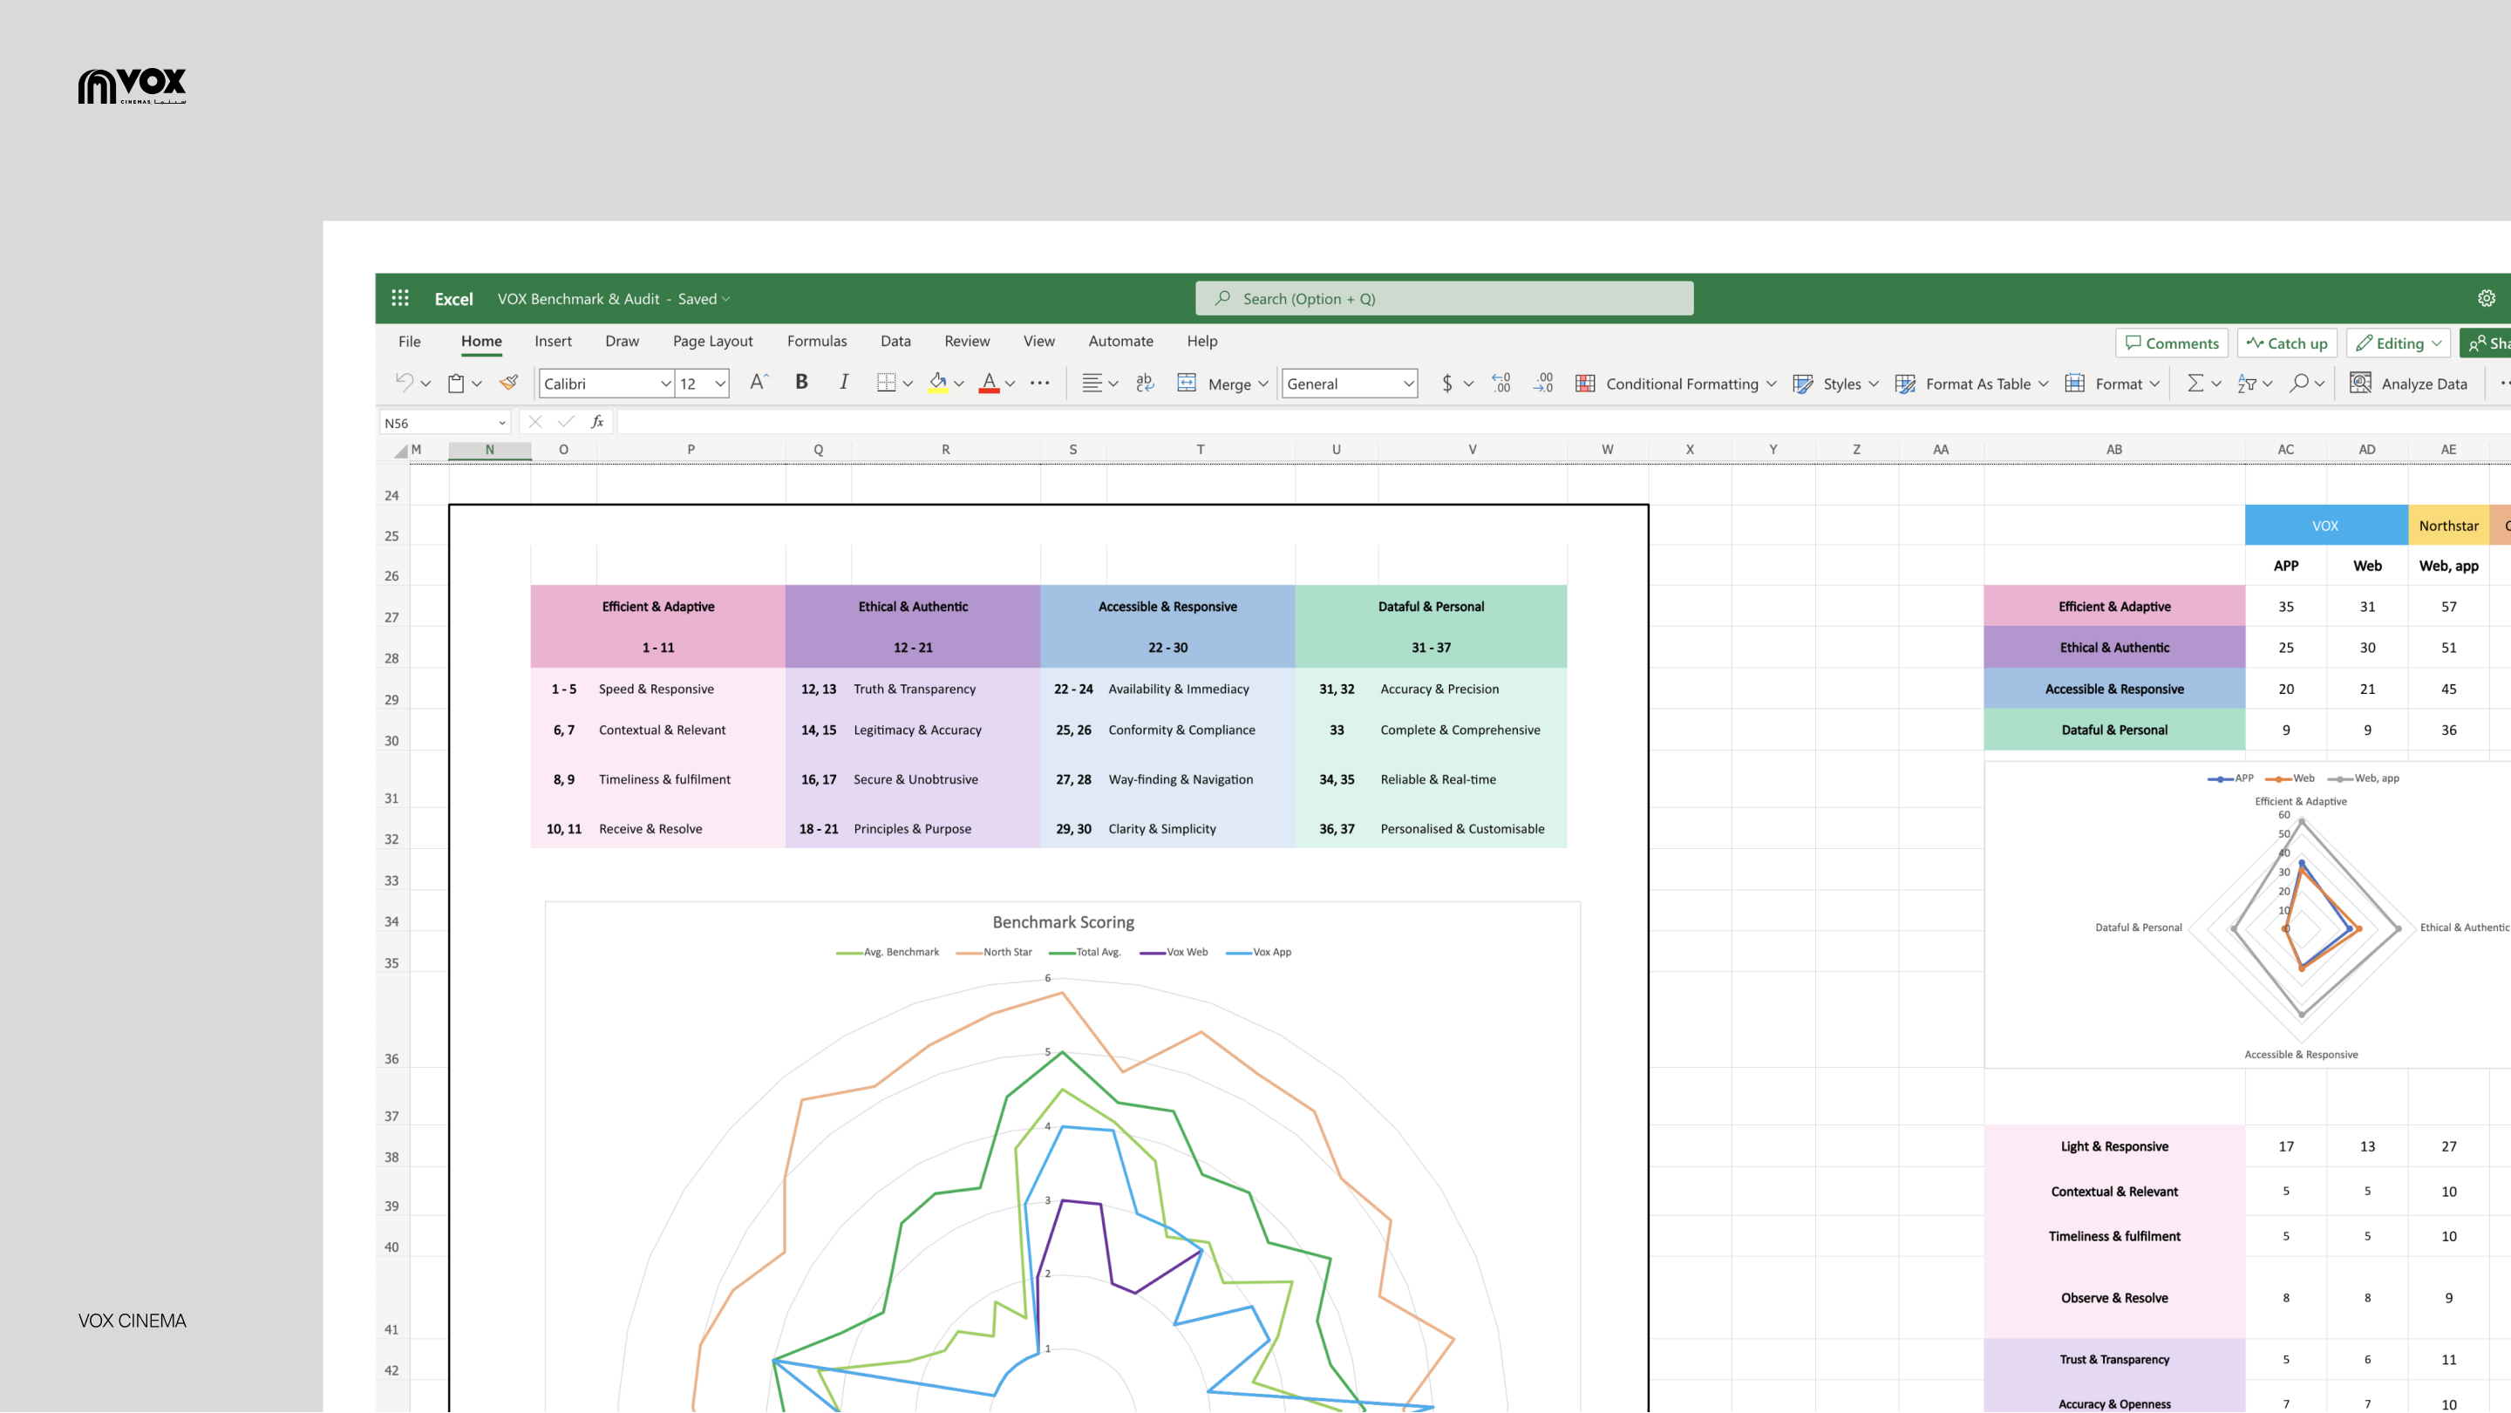This screenshot has height=1413, width=2511.
Task: Click the Fill Color bucket icon
Action: pyautogui.click(x=938, y=383)
